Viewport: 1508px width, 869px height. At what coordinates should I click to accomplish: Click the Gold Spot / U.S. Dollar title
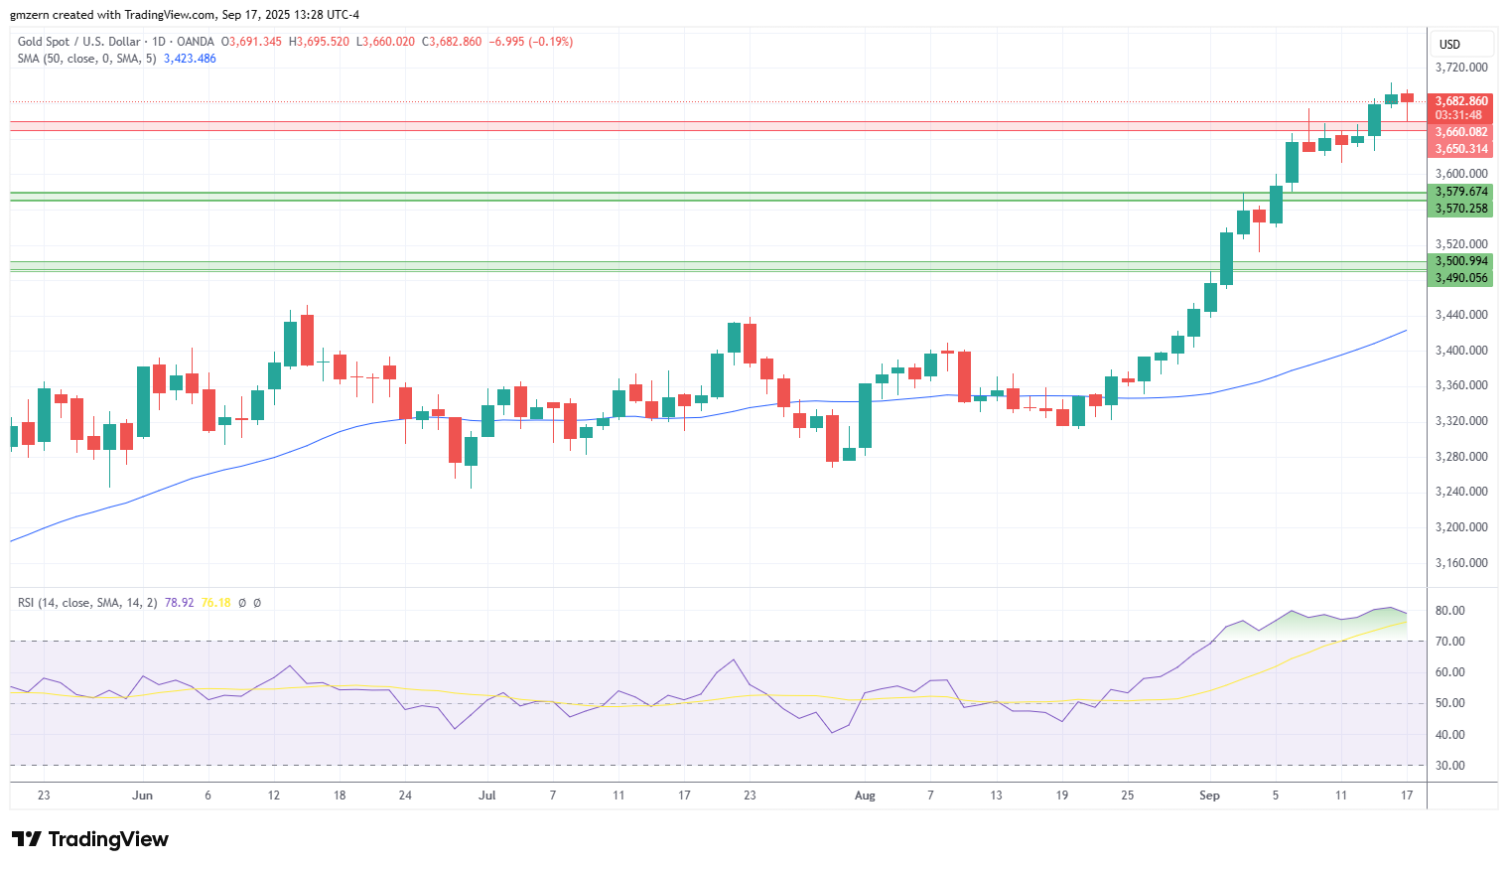point(78,42)
